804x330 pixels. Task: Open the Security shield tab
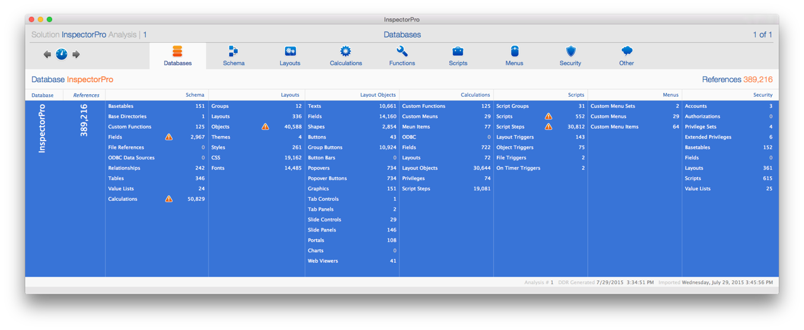coord(570,56)
